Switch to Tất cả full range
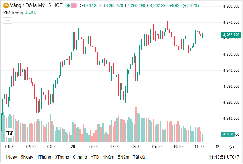 (x=139, y=157)
